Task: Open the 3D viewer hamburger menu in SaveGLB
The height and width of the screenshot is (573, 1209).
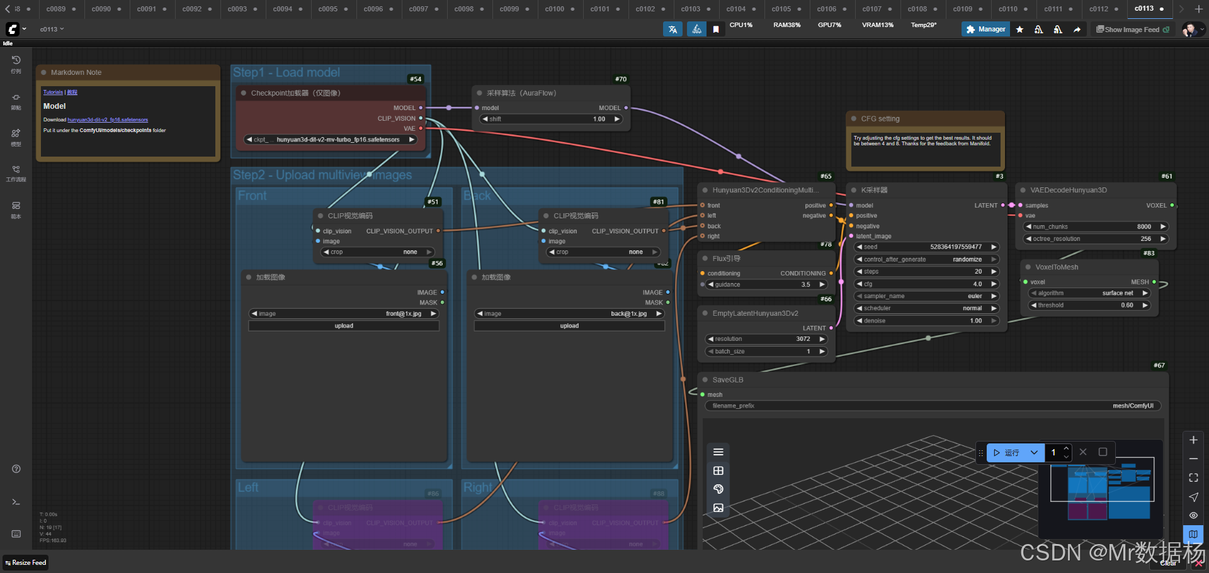Action: (718, 452)
